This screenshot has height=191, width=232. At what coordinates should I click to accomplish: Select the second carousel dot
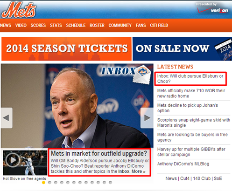49,183
